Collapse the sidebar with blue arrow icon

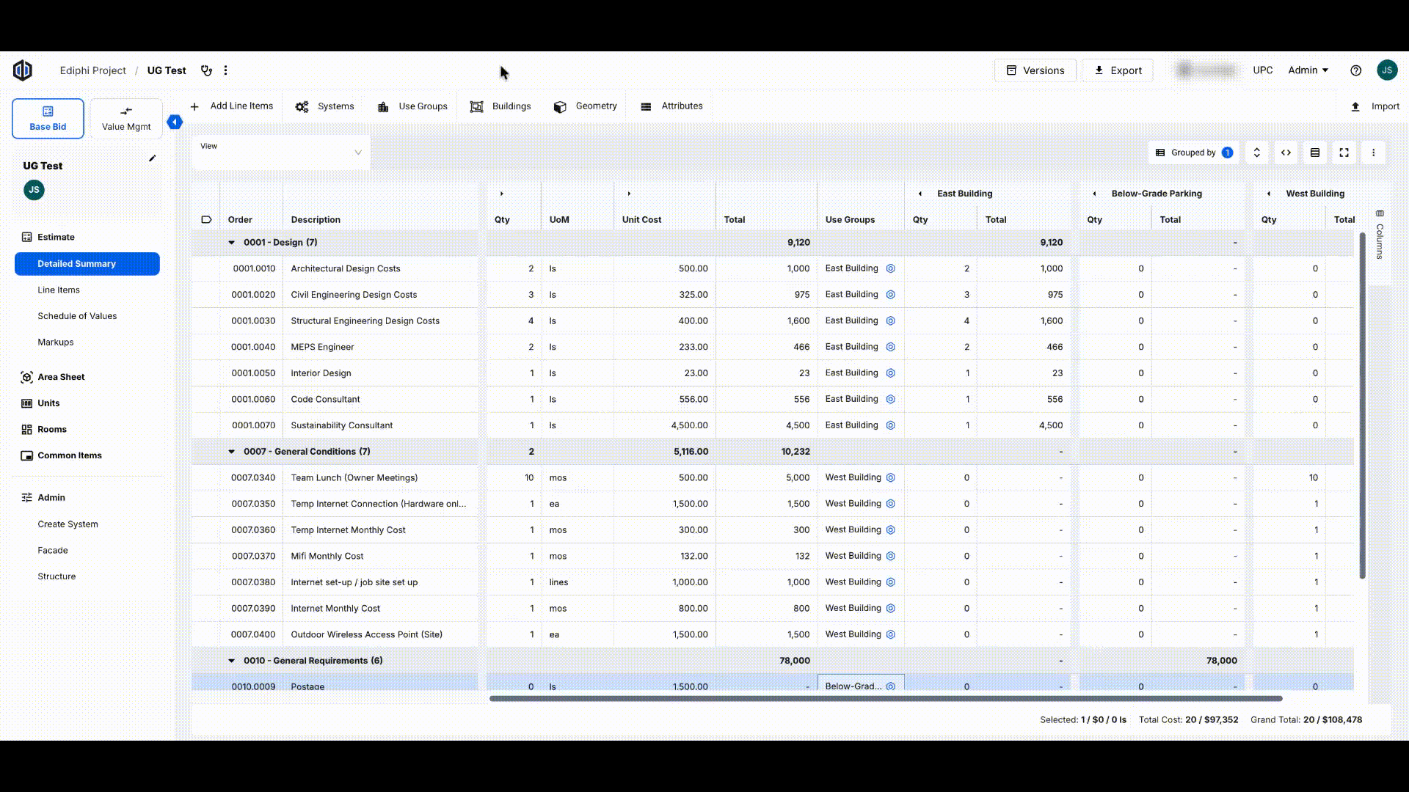[x=175, y=122]
